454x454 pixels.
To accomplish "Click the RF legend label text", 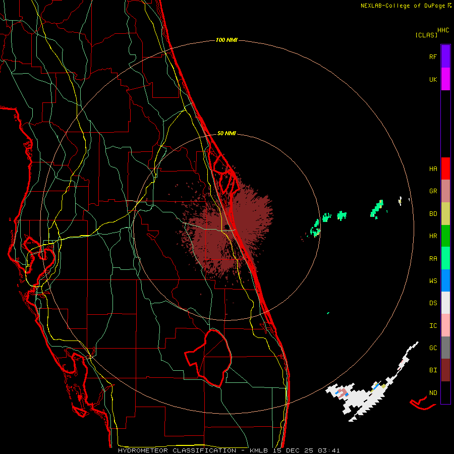I will coord(433,56).
